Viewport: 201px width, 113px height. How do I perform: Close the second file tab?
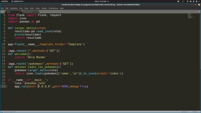37,12
